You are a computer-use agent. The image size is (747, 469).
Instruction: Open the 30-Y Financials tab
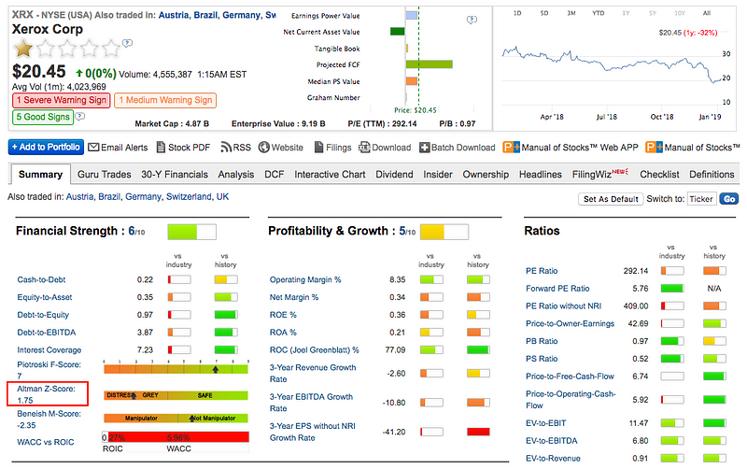pos(175,175)
